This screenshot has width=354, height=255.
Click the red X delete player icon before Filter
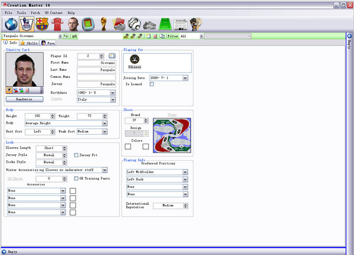click(x=155, y=36)
